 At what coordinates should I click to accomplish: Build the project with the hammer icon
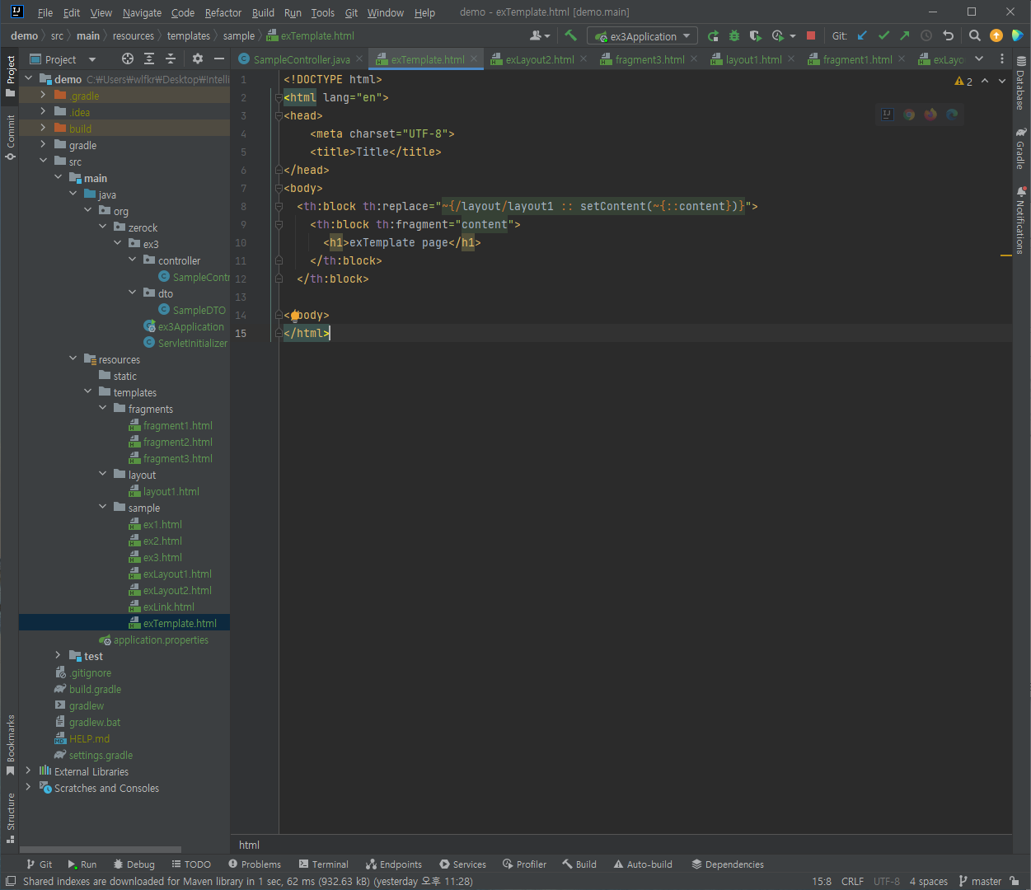tap(570, 35)
